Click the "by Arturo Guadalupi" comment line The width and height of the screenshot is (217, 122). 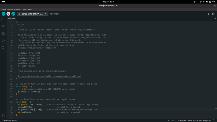pos(29,61)
